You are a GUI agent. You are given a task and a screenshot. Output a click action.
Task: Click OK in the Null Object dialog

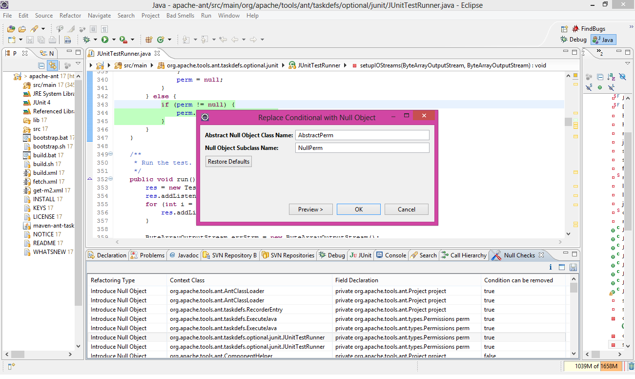pyautogui.click(x=359, y=210)
